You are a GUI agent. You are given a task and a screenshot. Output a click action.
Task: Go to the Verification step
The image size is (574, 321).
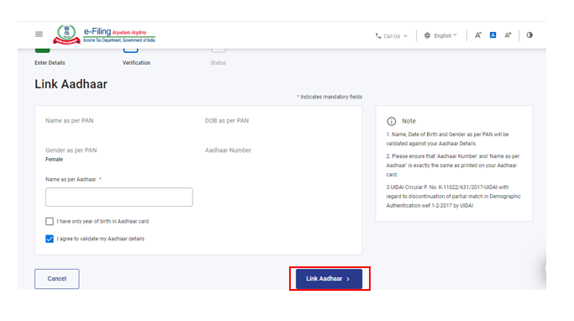pyautogui.click(x=136, y=62)
